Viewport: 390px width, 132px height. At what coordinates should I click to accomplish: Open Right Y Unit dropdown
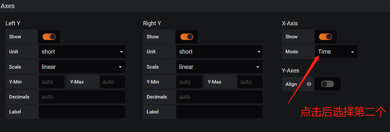219,52
